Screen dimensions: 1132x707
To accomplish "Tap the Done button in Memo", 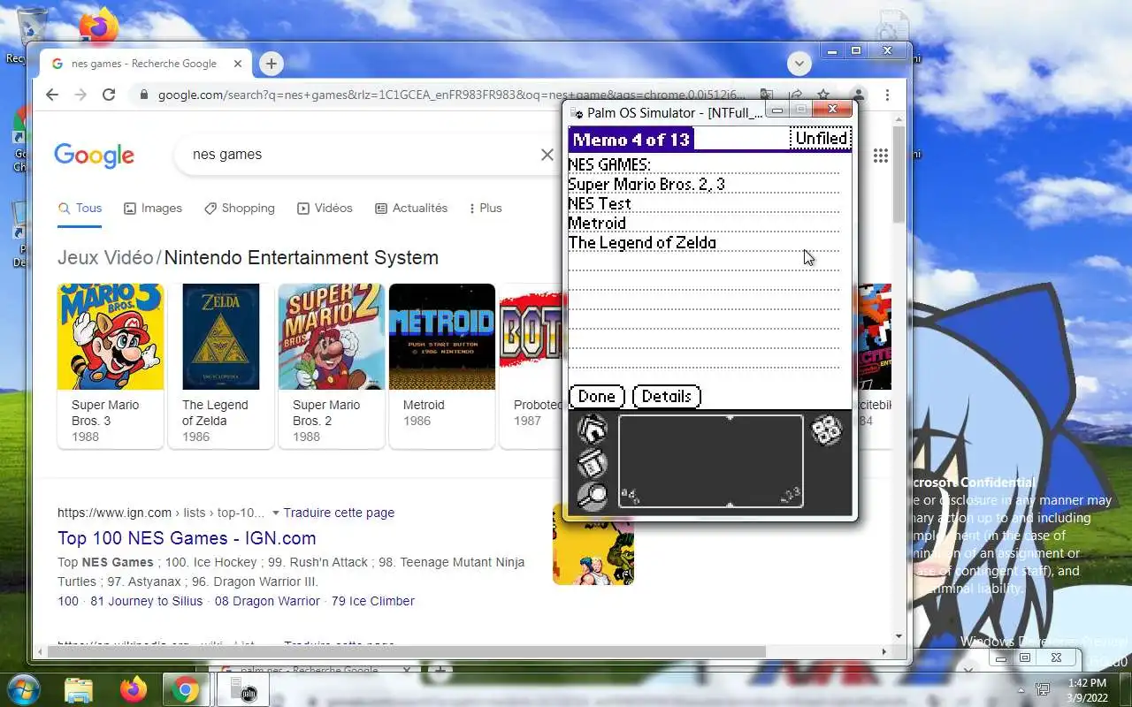I will pos(597,397).
